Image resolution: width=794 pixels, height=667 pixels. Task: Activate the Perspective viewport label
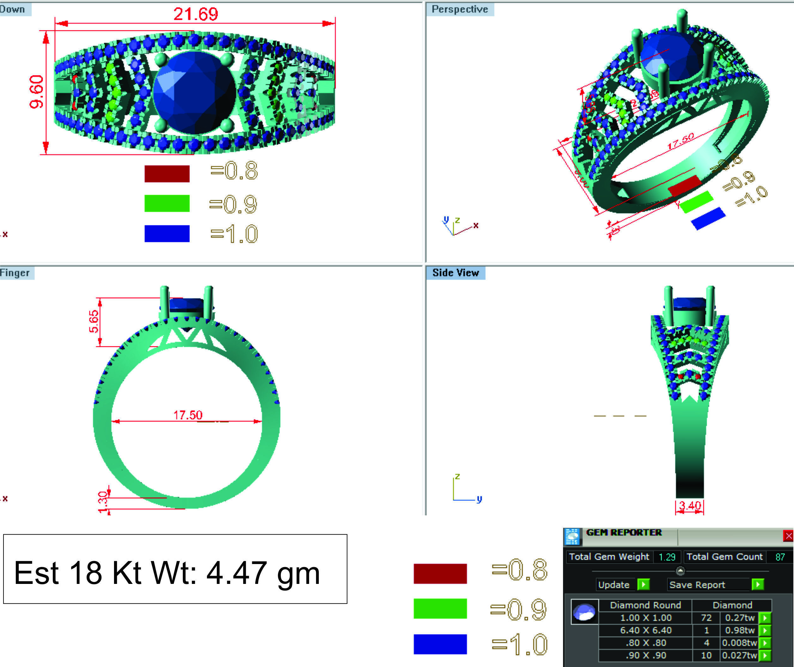[x=459, y=9]
